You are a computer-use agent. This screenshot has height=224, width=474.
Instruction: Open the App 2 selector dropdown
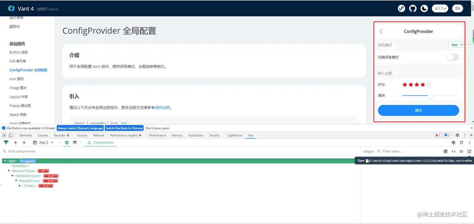[43, 143]
